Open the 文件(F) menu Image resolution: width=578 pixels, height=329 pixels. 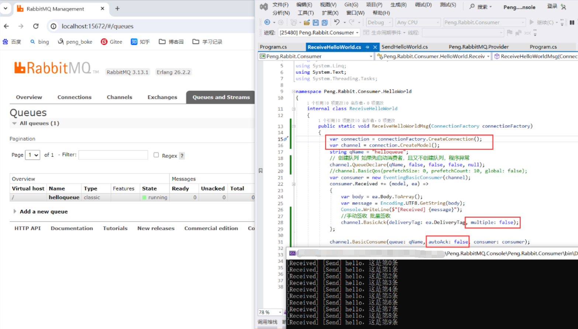pos(280,5)
